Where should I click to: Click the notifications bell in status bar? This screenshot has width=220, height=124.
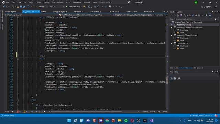coord(216,115)
